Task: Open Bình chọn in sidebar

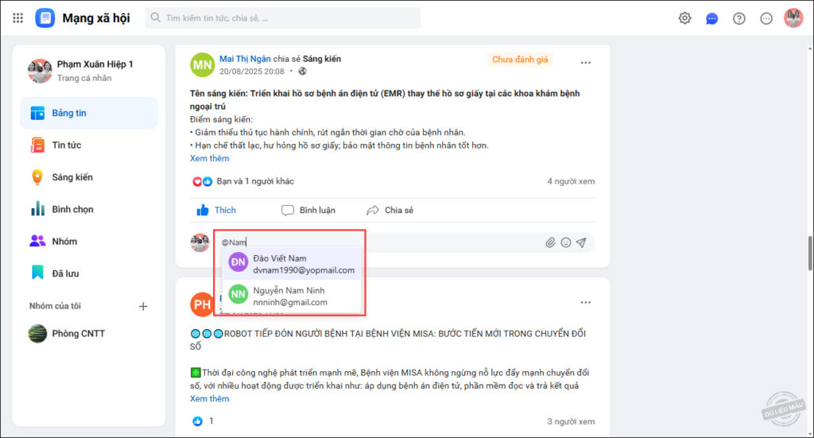Action: click(x=89, y=210)
